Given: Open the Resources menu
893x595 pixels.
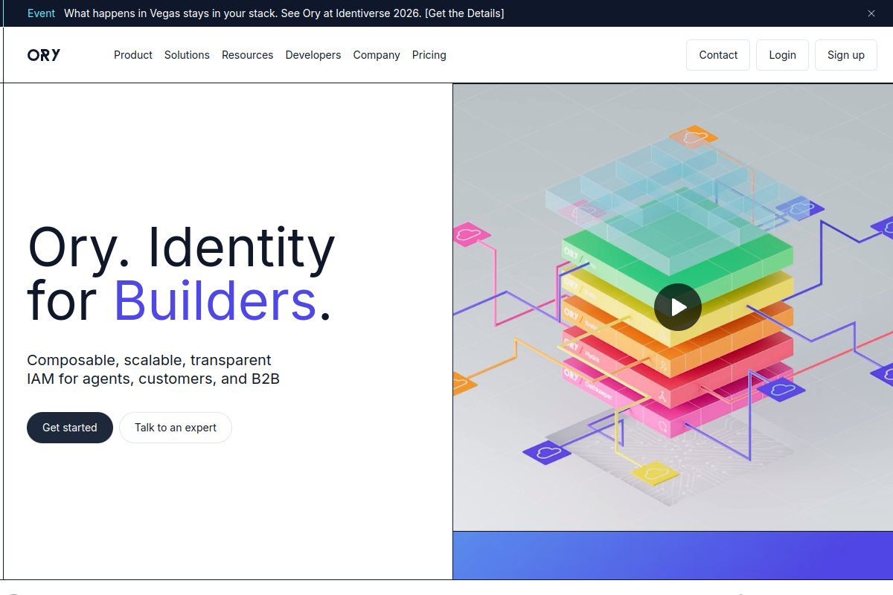Looking at the screenshot, I should pyautogui.click(x=247, y=55).
